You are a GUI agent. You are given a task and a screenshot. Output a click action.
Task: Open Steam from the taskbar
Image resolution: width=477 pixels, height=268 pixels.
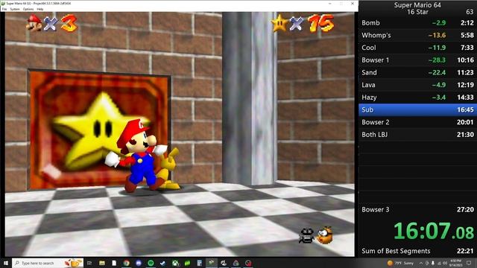(162, 263)
